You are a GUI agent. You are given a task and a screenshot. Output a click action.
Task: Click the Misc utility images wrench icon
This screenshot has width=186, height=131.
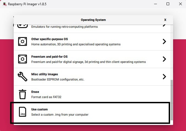pyautogui.click(x=23, y=77)
